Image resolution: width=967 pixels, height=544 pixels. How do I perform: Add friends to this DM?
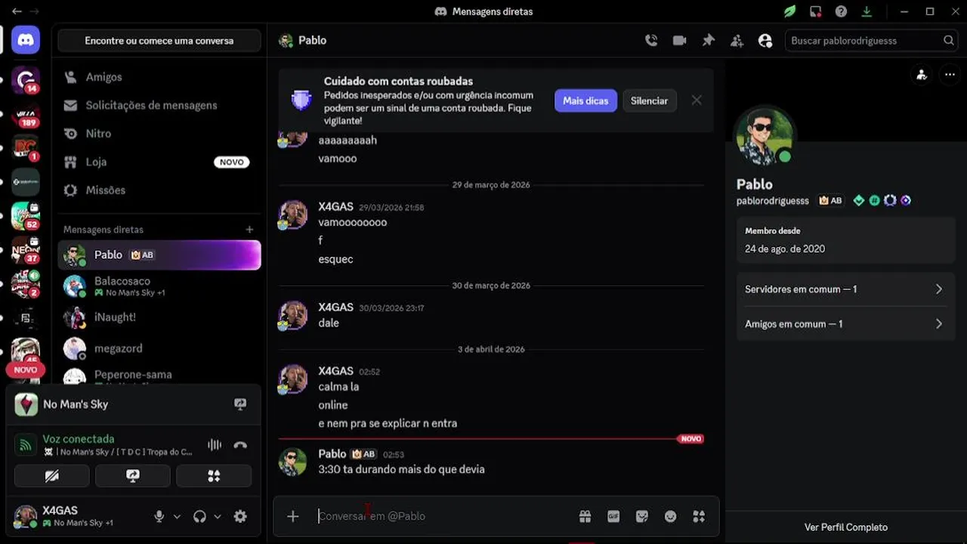point(737,41)
